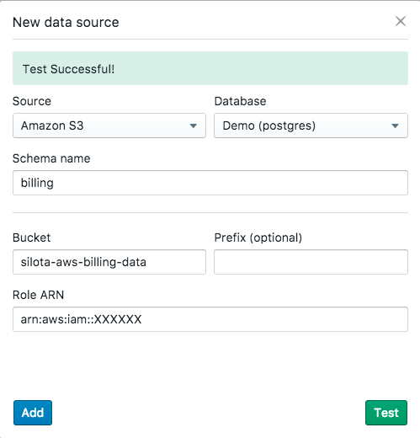420x438 pixels.
Task: Click the Role ARN text field
Action: tap(210, 319)
